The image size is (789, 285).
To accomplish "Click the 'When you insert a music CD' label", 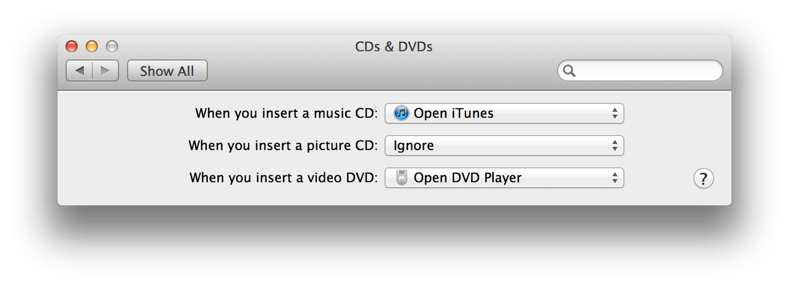I will pyautogui.click(x=286, y=113).
